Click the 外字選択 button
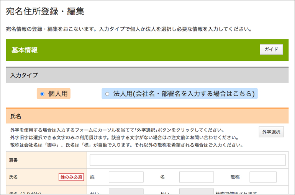The height and width of the screenshot is (195, 295). (x=271, y=132)
